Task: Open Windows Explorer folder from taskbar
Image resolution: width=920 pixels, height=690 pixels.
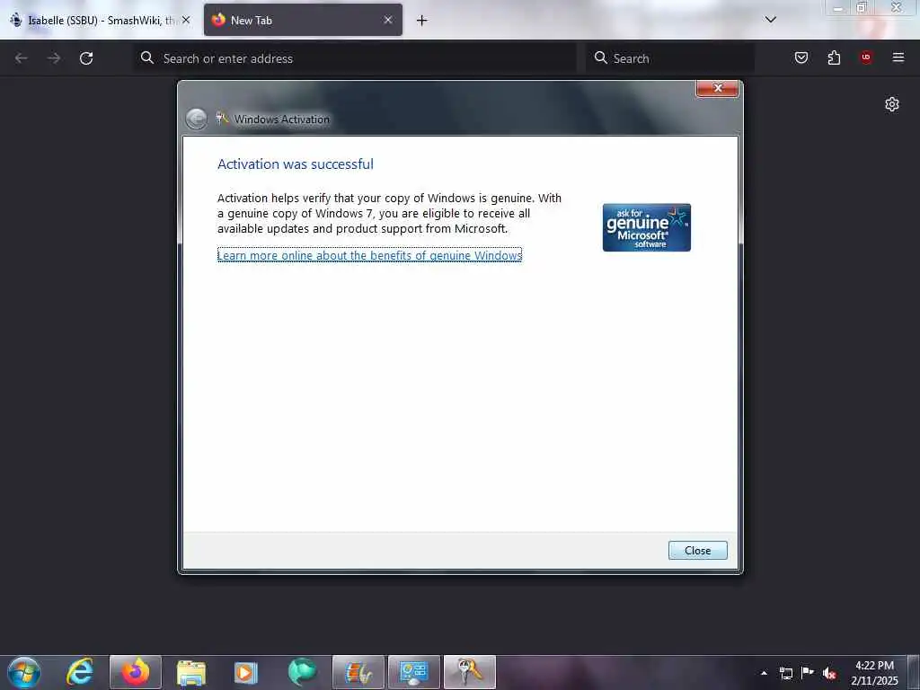Action: (x=191, y=672)
